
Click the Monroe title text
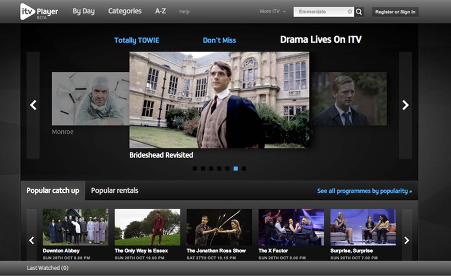(63, 132)
